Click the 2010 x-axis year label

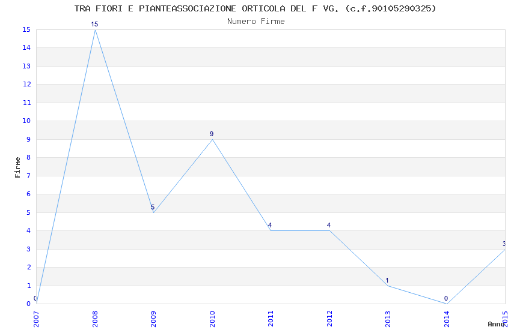click(x=212, y=319)
